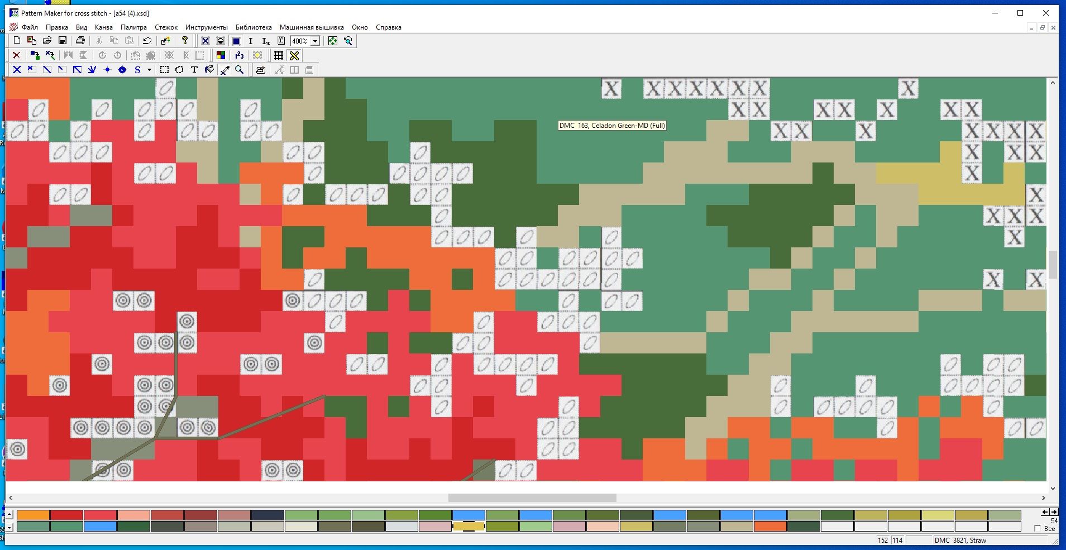Toggle the grid display button
This screenshot has height=550, width=1066.
(278, 55)
